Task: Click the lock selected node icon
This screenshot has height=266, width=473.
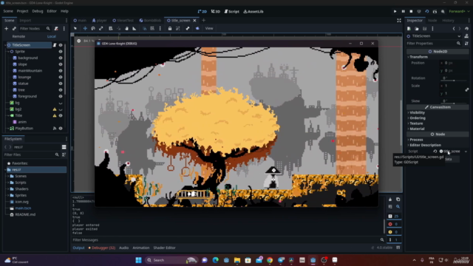Action: (170, 28)
